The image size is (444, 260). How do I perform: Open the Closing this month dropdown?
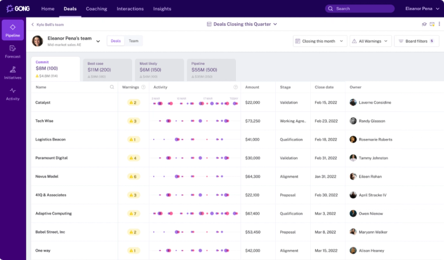[320, 41]
